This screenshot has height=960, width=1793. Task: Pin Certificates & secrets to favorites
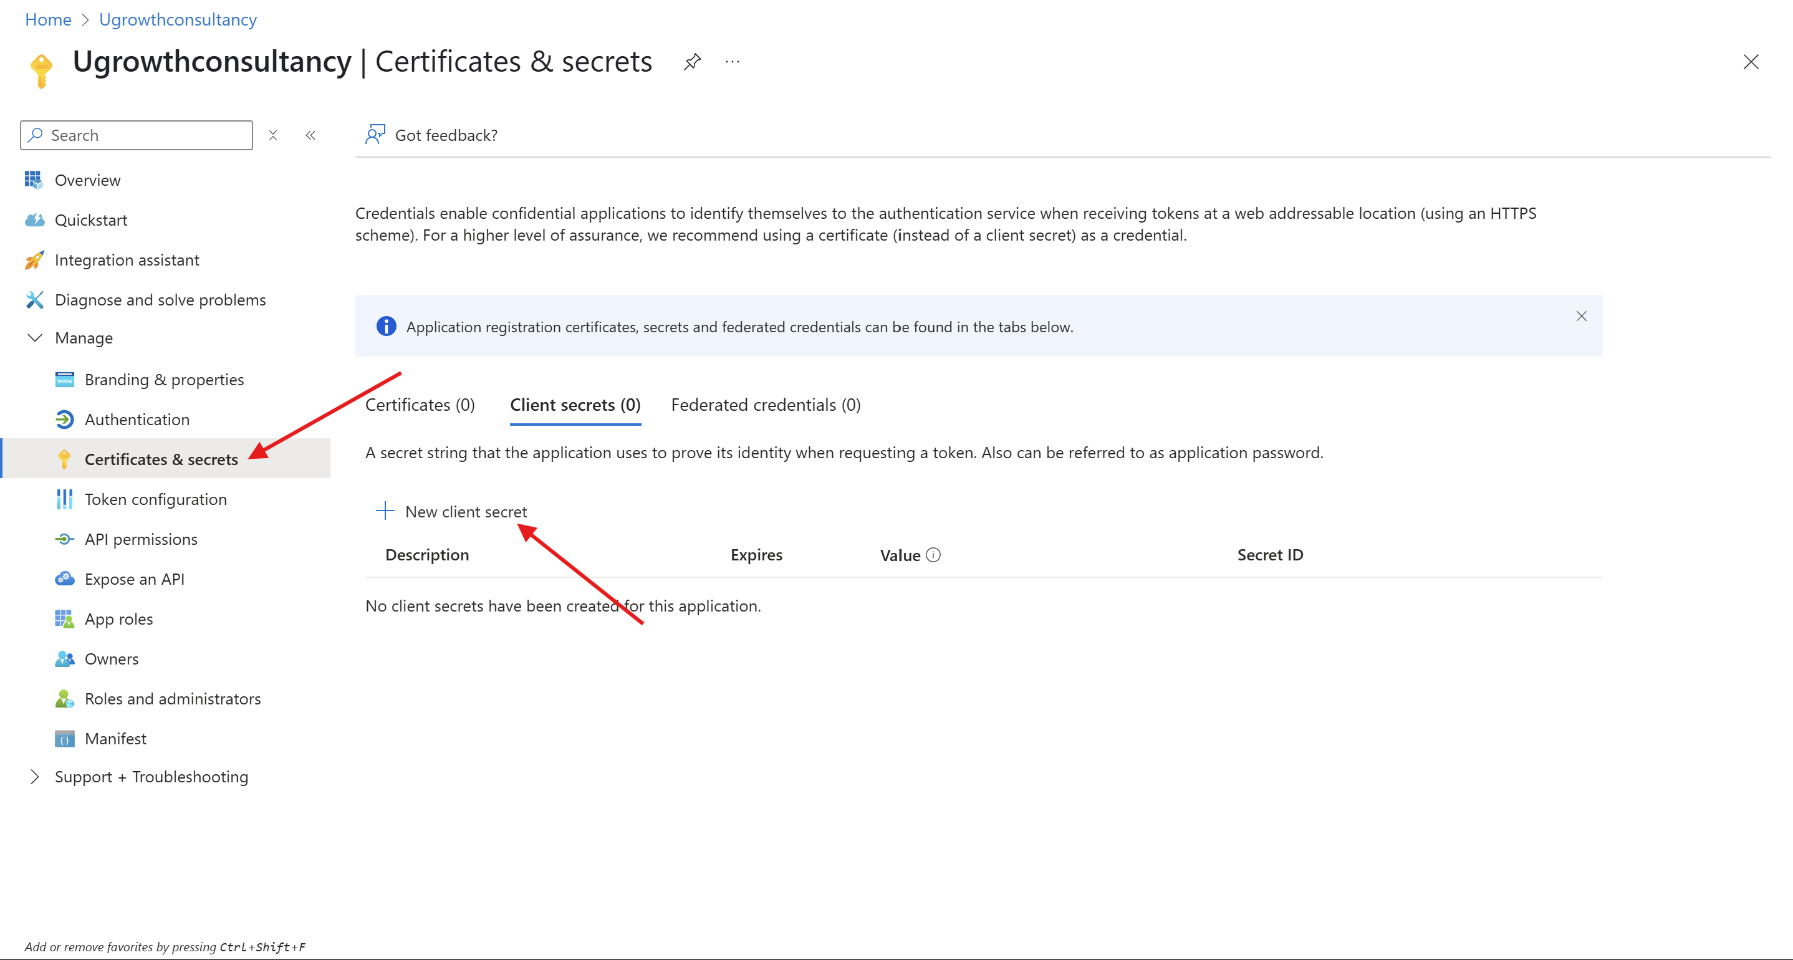692,61
